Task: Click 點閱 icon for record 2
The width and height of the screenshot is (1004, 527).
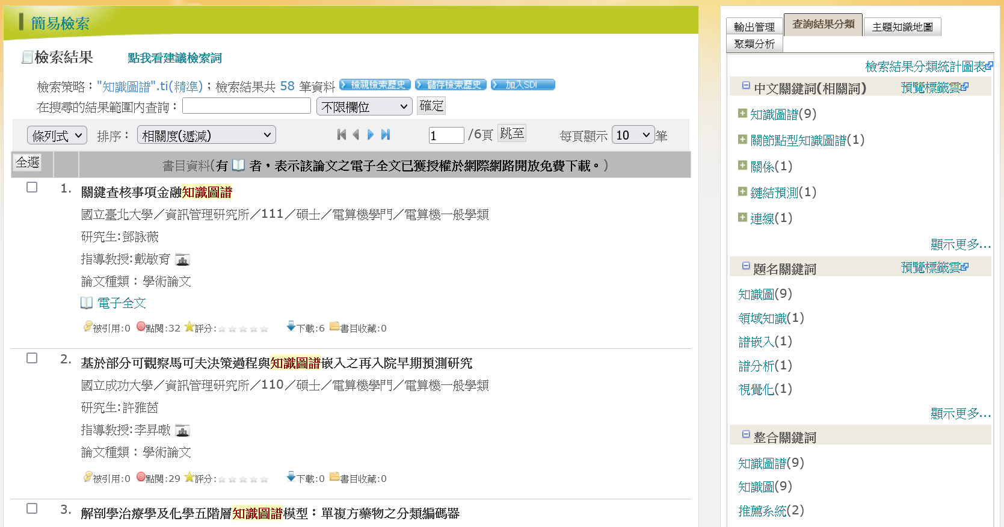Action: pos(141,477)
